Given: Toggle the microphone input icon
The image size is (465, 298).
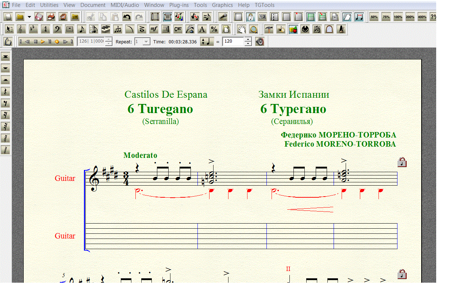Looking at the screenshot, I should (x=223, y=17).
